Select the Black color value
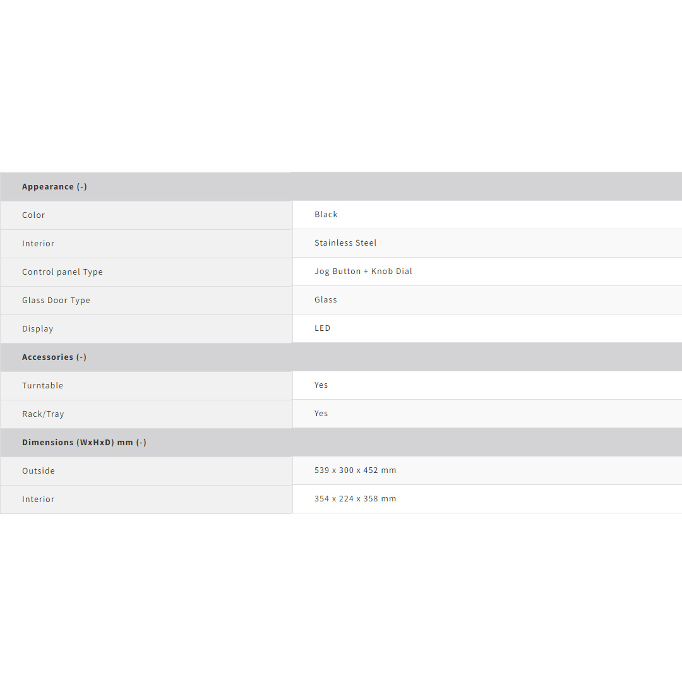The image size is (682, 682). click(326, 215)
